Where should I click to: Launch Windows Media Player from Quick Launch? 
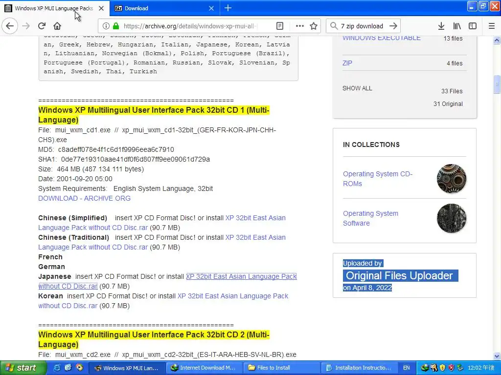tap(79, 368)
